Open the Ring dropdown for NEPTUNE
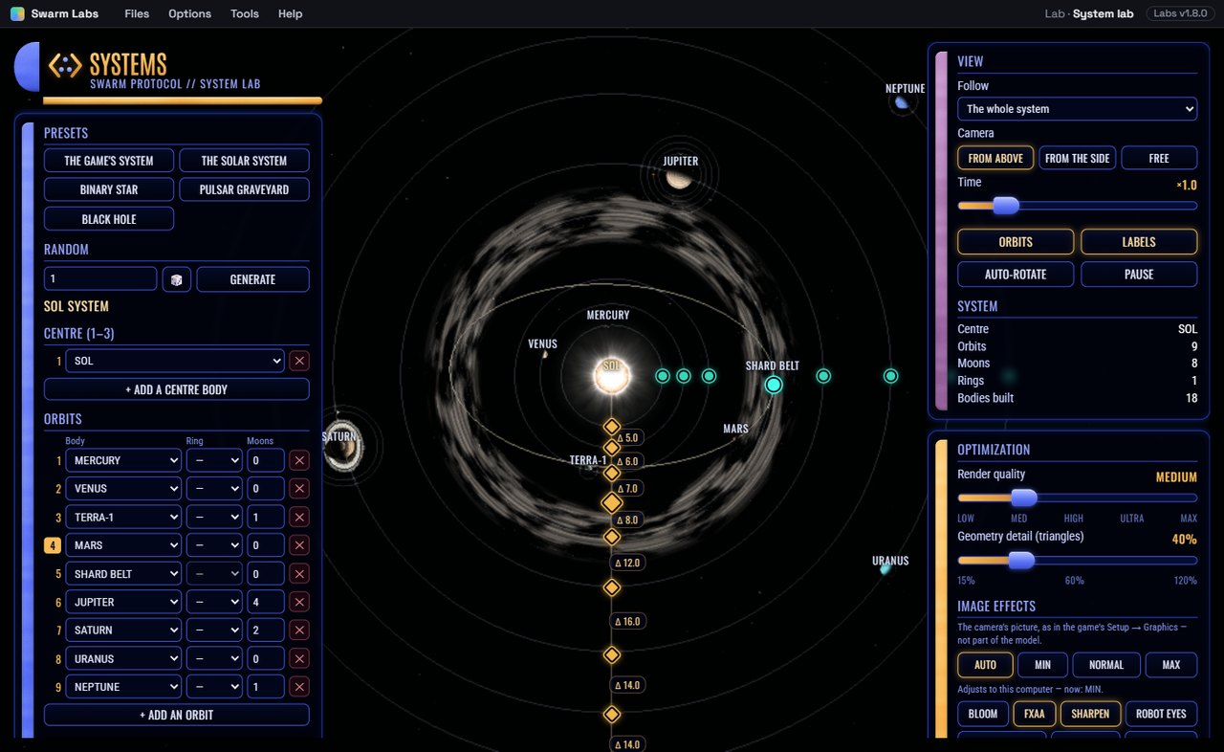1224x752 pixels. click(214, 687)
